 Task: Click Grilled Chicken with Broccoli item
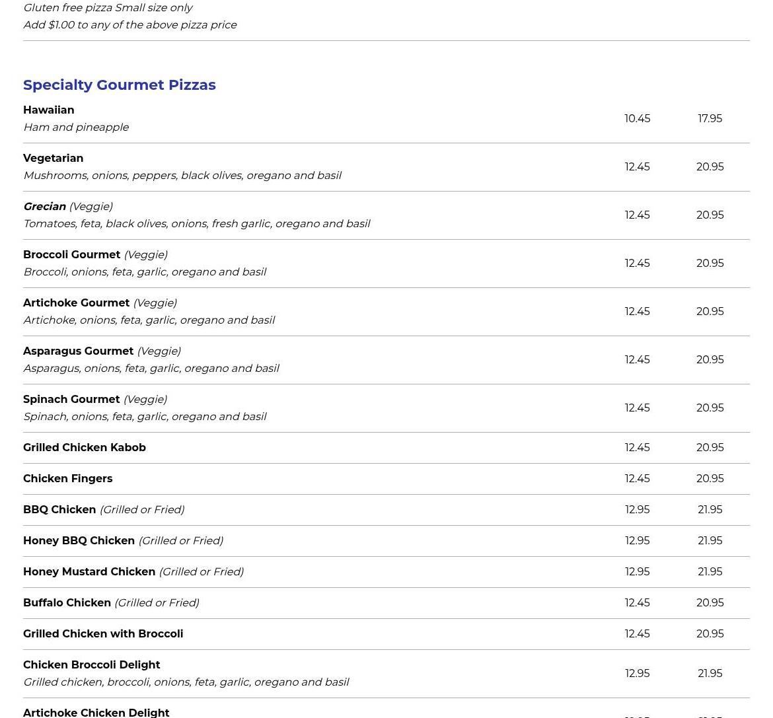(x=103, y=633)
